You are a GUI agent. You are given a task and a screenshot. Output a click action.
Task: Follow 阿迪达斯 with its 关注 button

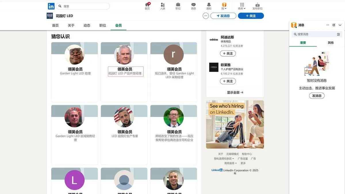tap(228, 53)
